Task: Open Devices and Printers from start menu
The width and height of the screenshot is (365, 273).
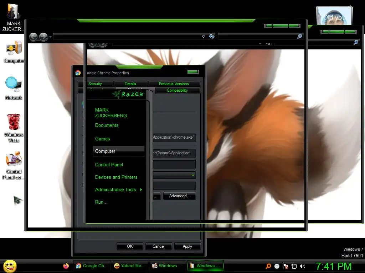Action: [116, 177]
